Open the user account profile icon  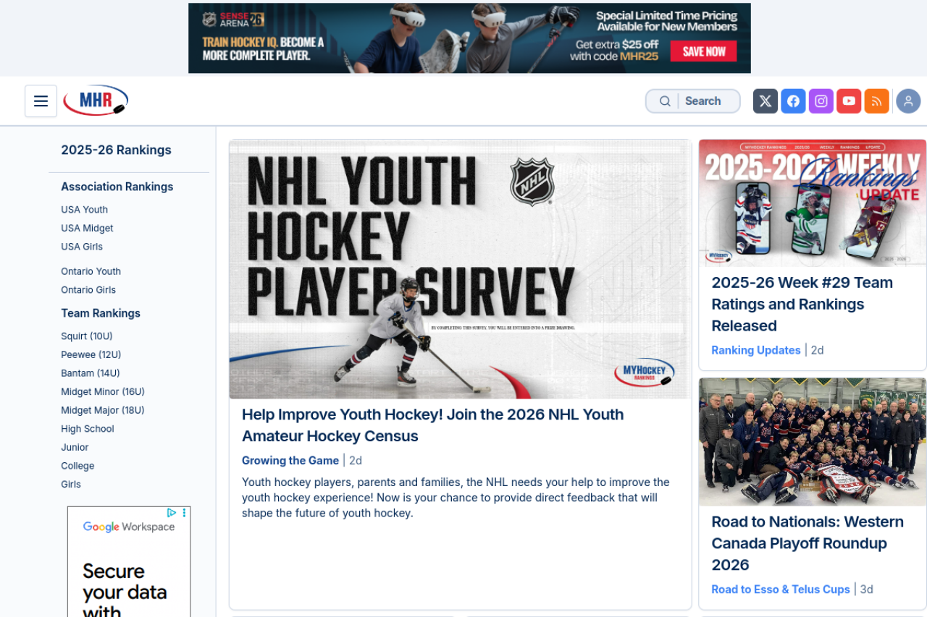point(908,101)
